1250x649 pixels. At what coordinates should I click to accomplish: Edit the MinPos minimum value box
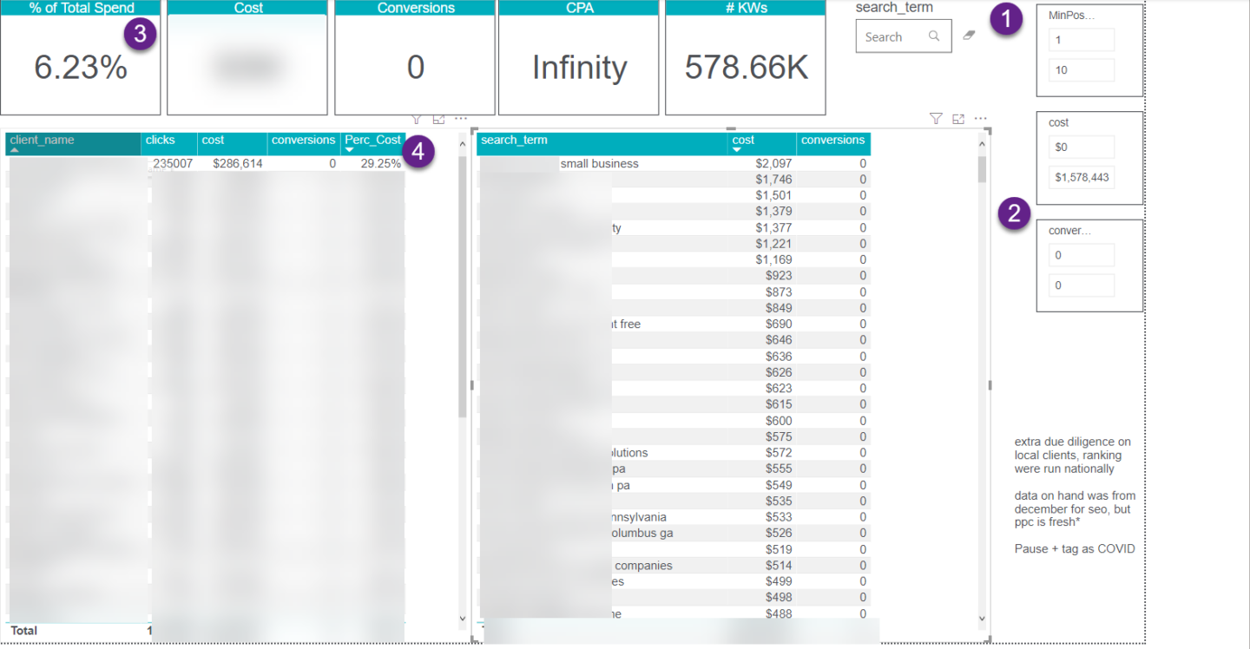[1081, 40]
